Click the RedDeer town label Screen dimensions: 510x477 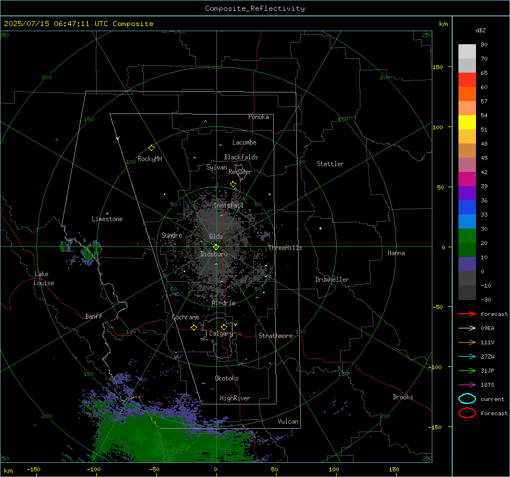[x=240, y=172]
